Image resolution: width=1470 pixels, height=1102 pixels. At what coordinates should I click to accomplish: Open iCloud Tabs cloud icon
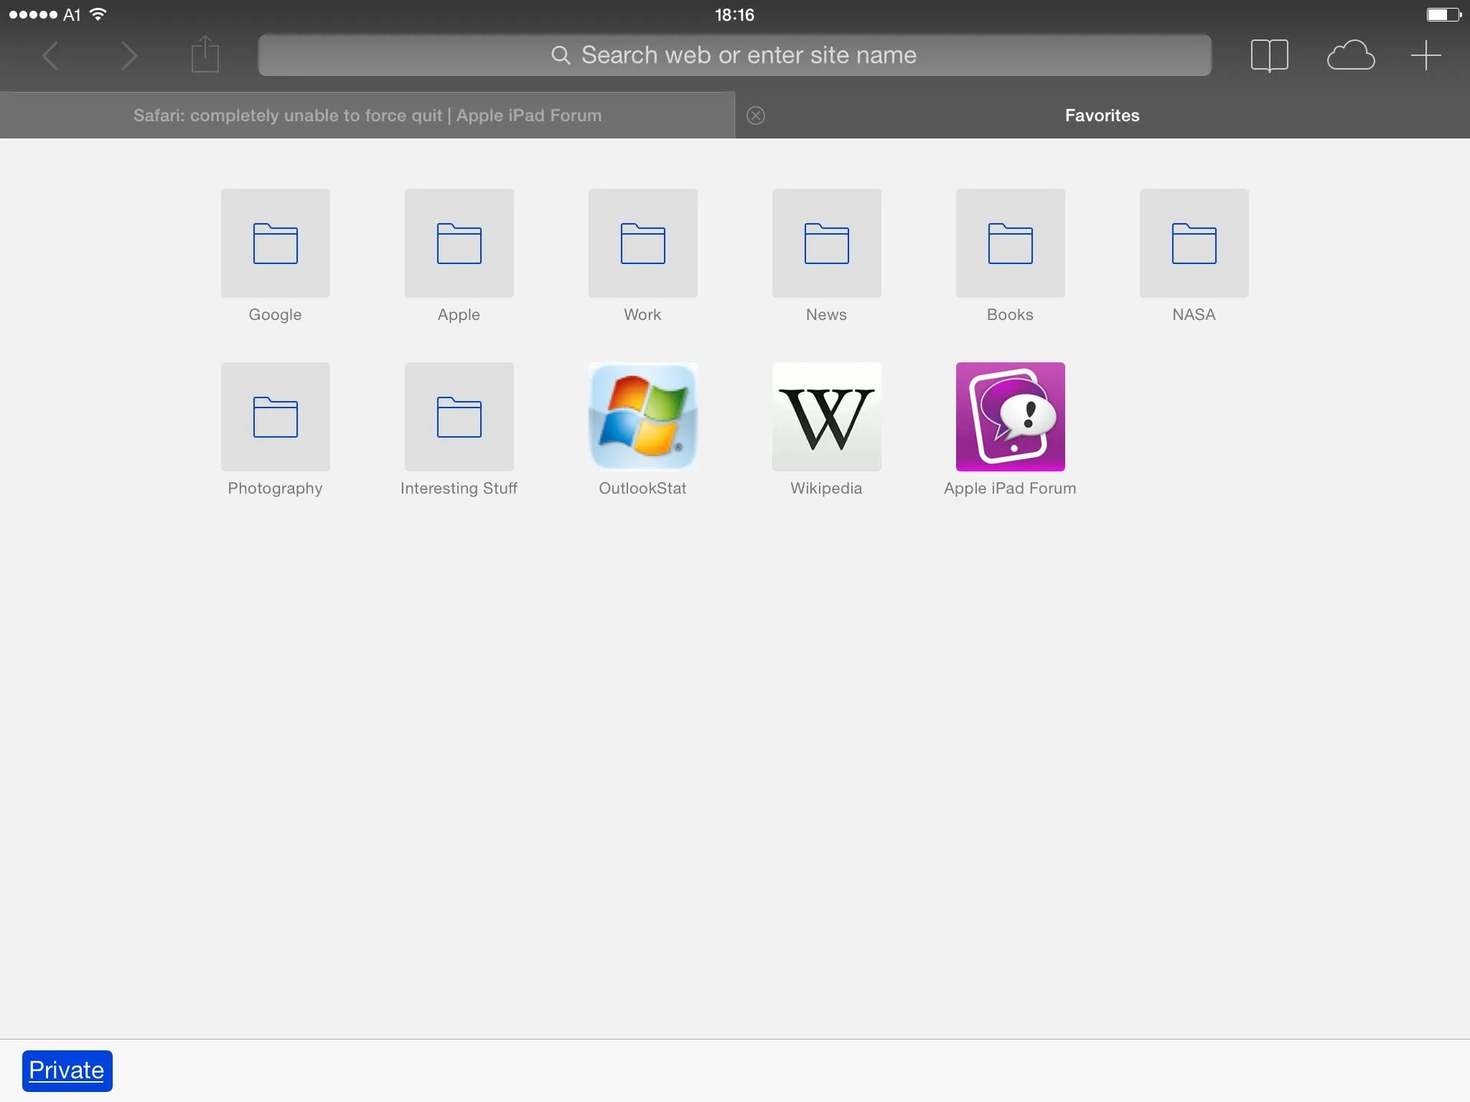(x=1350, y=55)
